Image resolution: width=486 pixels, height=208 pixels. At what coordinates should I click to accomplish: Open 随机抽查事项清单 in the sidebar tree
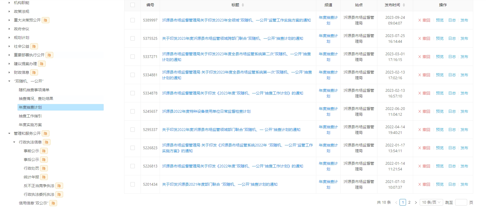(x=34, y=90)
